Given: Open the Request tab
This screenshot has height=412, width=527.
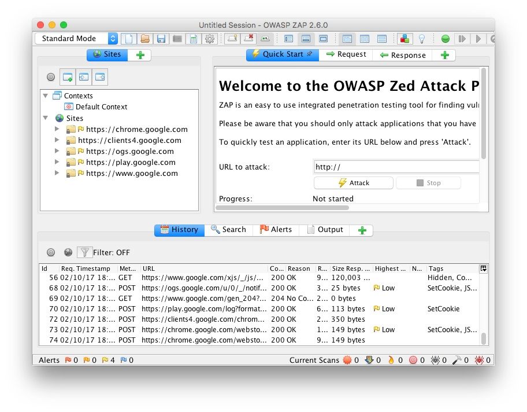Looking at the screenshot, I should coord(346,54).
